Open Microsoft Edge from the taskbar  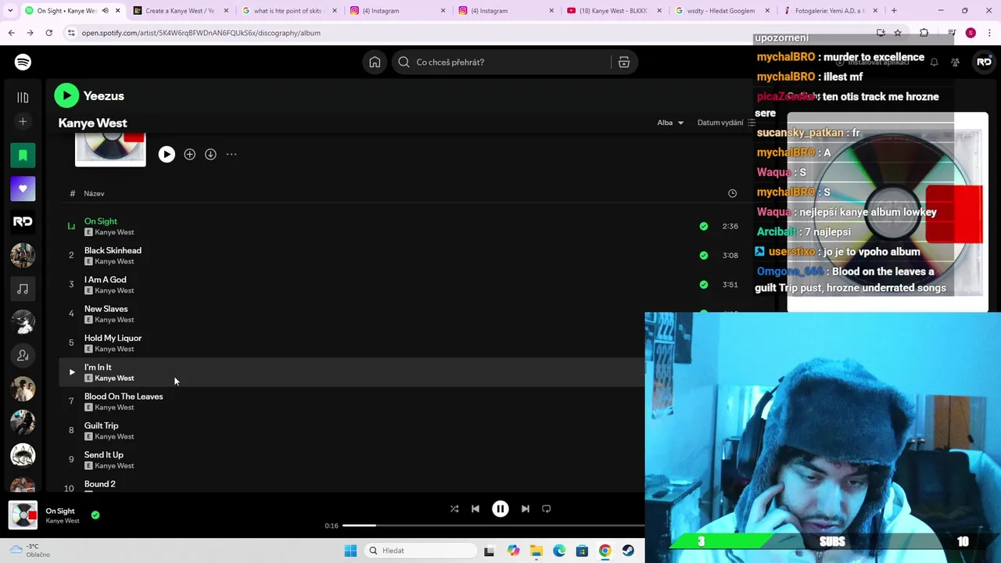(x=559, y=550)
